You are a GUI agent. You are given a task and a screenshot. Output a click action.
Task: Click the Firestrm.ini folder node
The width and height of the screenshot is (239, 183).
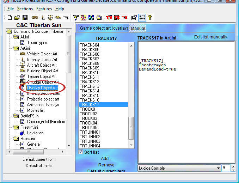point(29,127)
